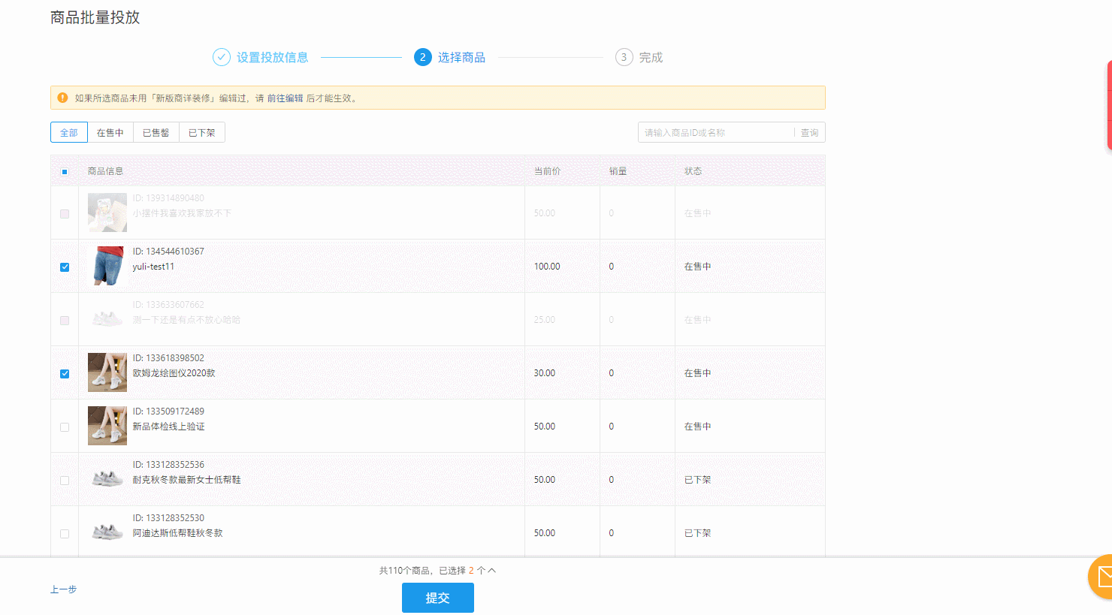Screen dimensions: 1112x615
Task: Click the 查询 search button
Action: 809,133
